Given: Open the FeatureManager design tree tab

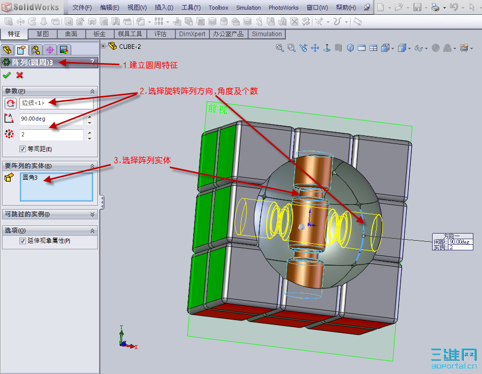Looking at the screenshot, I should tap(7, 50).
